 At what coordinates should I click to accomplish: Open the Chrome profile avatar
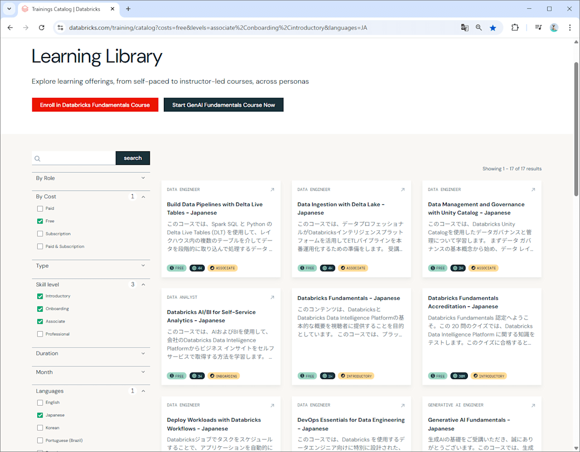click(x=554, y=28)
